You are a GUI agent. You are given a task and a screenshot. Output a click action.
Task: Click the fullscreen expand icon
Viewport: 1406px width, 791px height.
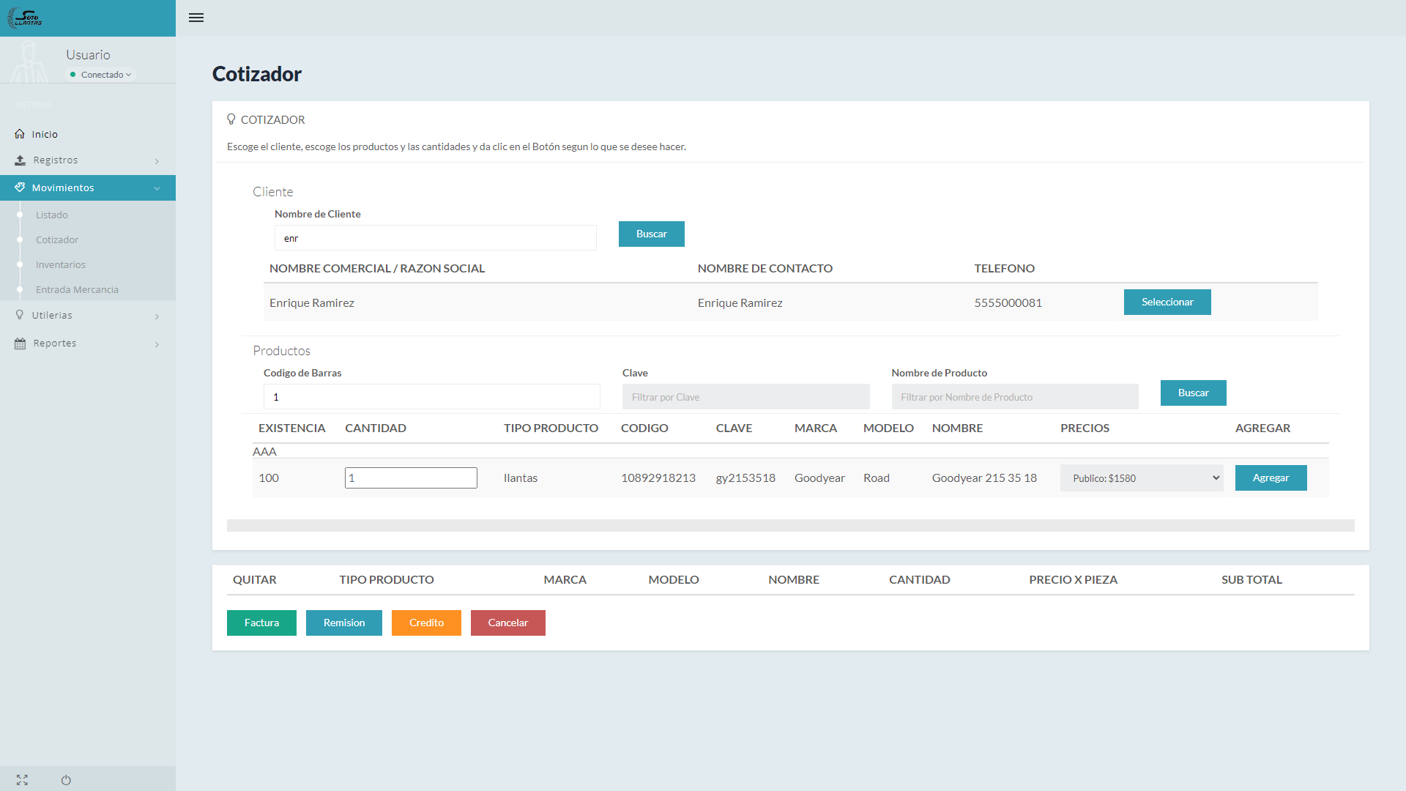[22, 780]
